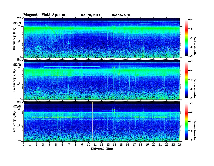Click the PSD units label beside dH/dt colorbar

[195, 46]
